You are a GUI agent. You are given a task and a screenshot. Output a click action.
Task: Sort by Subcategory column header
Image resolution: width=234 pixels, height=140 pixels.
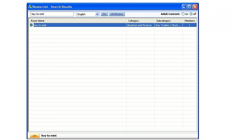tap(168, 21)
